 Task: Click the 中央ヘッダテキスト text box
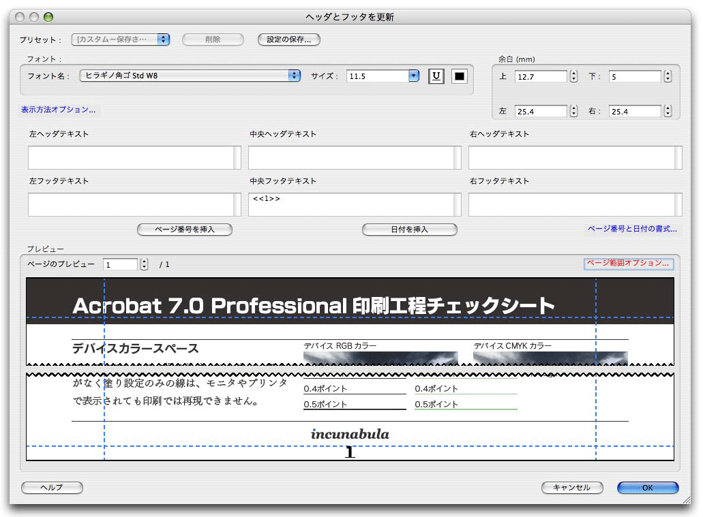pos(355,158)
